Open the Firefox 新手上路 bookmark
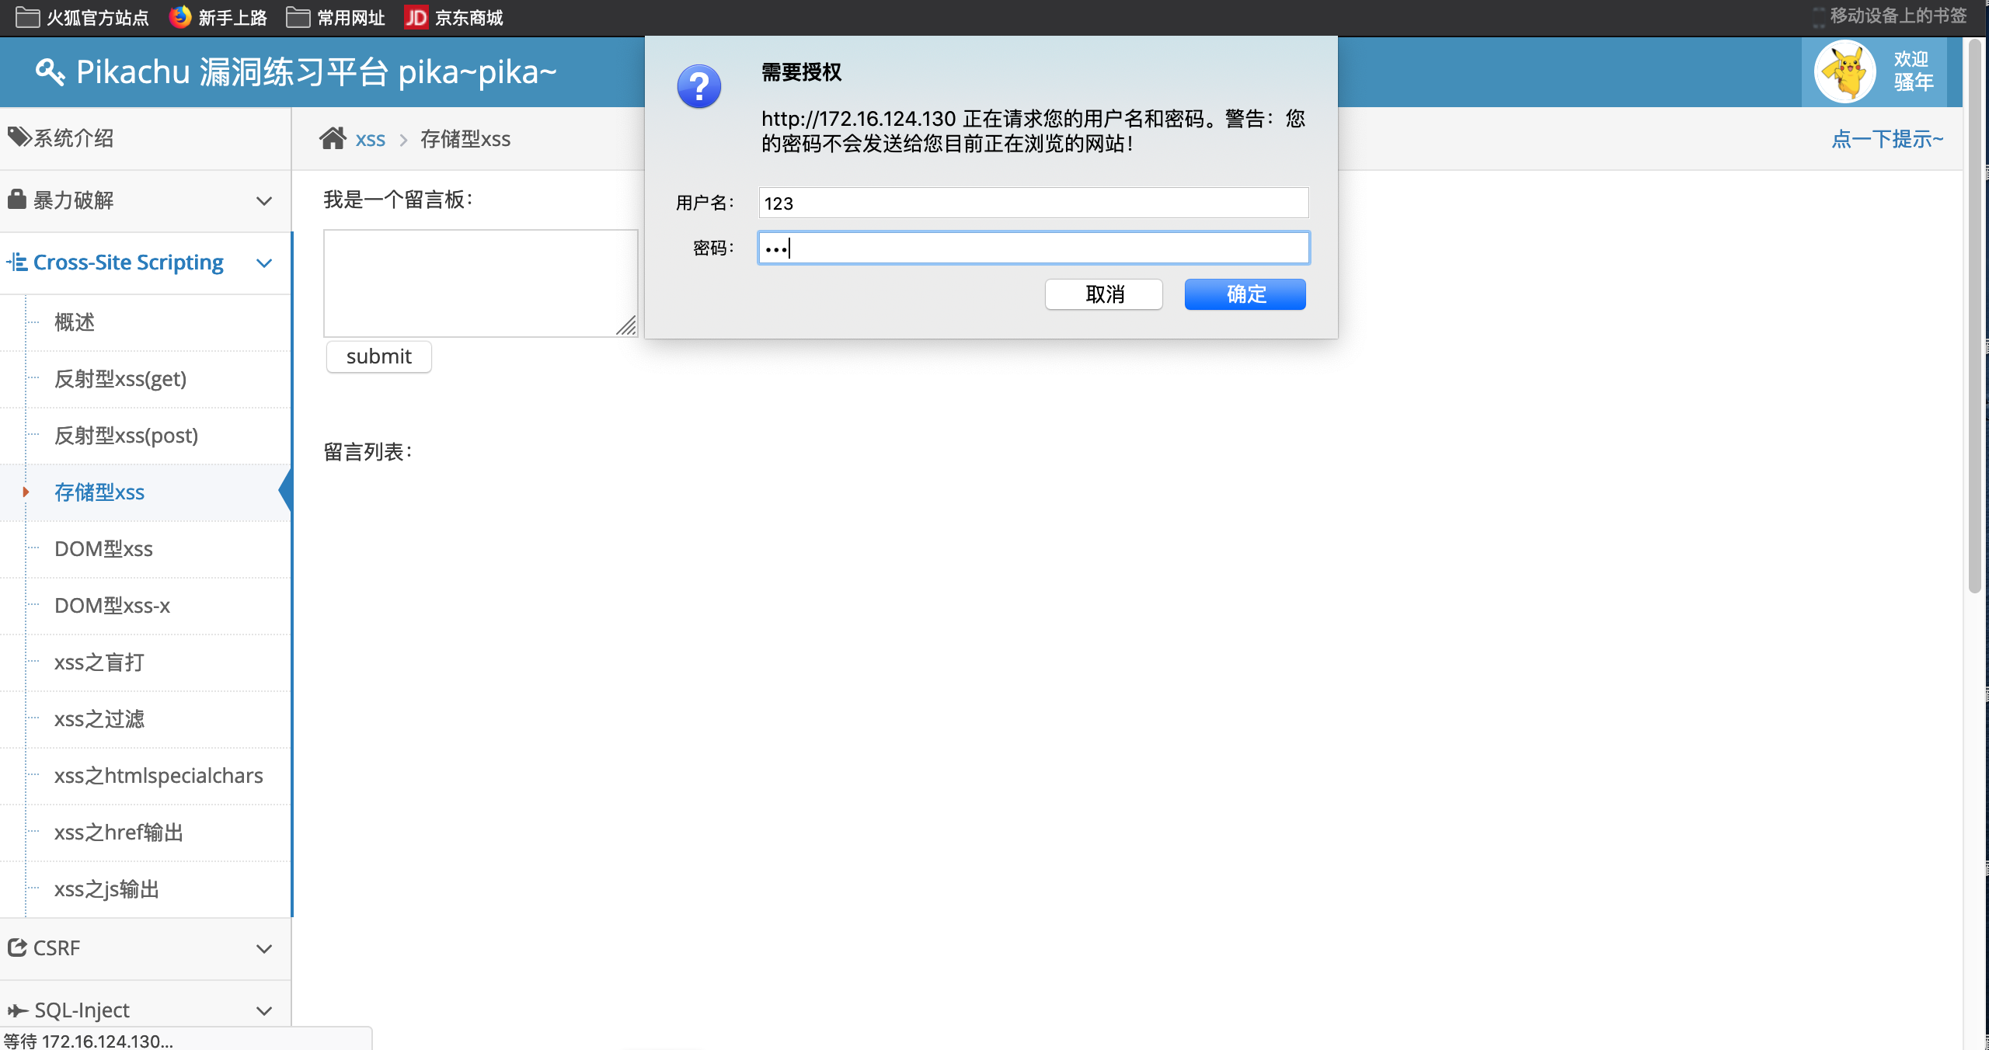The height and width of the screenshot is (1050, 1989). 218,17
